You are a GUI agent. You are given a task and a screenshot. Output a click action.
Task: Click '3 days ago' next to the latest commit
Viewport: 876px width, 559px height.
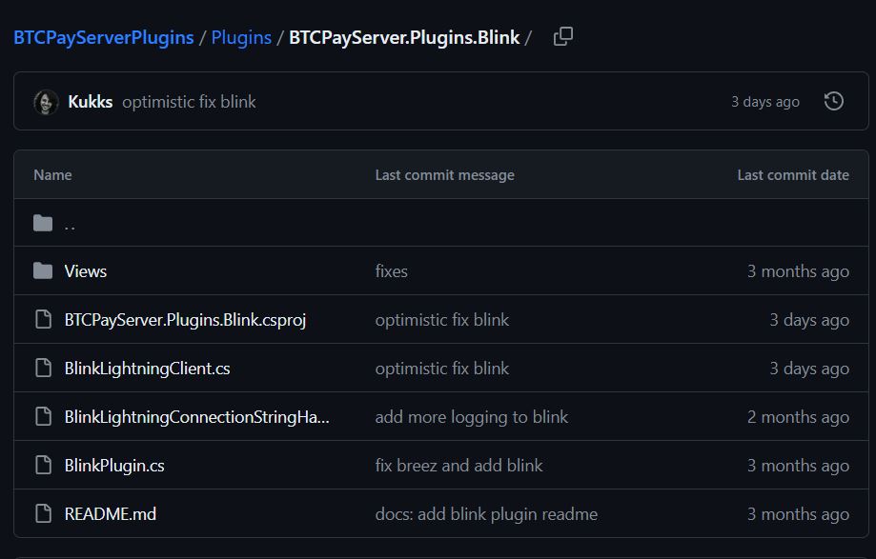pos(764,101)
